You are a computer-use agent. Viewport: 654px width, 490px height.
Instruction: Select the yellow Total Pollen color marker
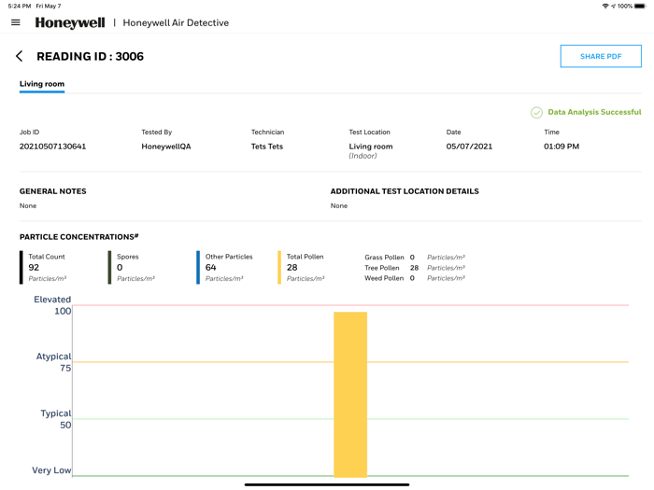pos(279,268)
